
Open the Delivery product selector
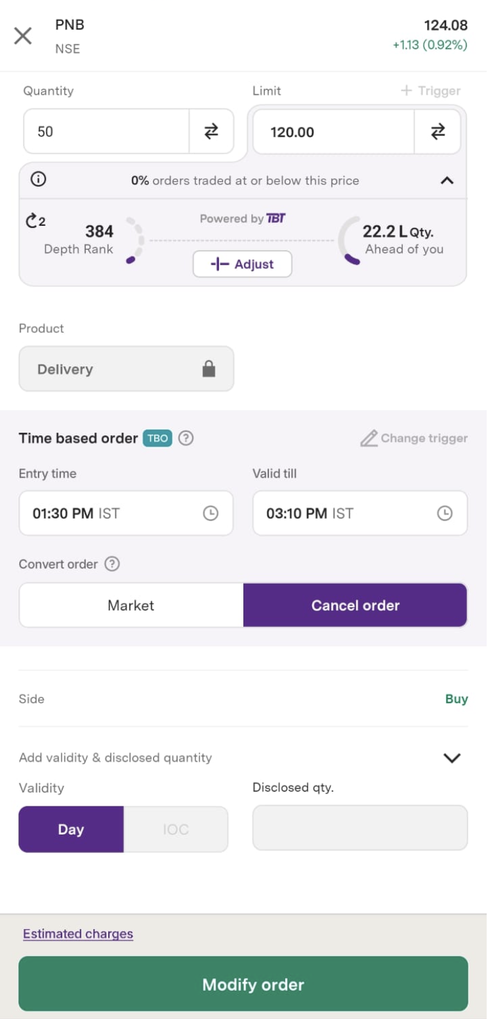[126, 369]
